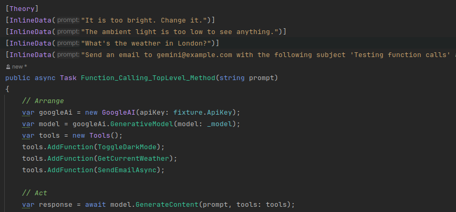Click the Theory attribute
The height and width of the screenshot is (212, 456).
pos(22,9)
